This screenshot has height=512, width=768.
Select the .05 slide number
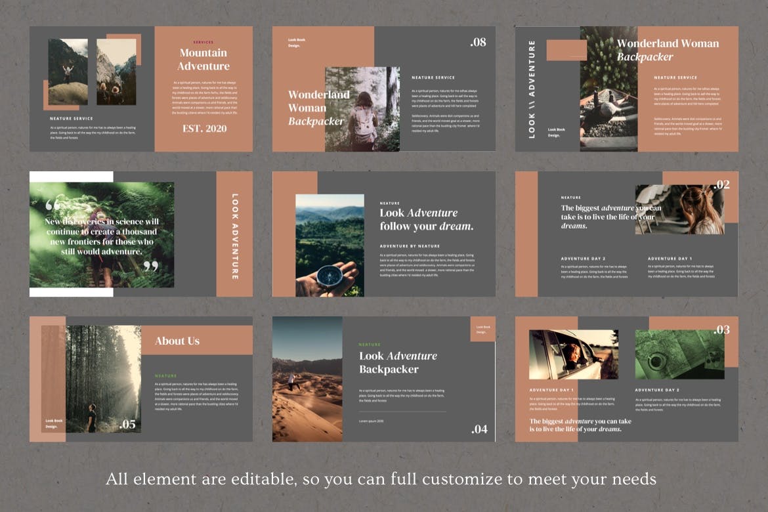coord(127,425)
